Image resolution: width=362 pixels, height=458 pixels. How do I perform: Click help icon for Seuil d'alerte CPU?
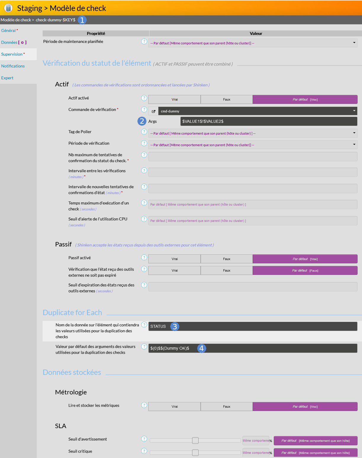click(144, 219)
